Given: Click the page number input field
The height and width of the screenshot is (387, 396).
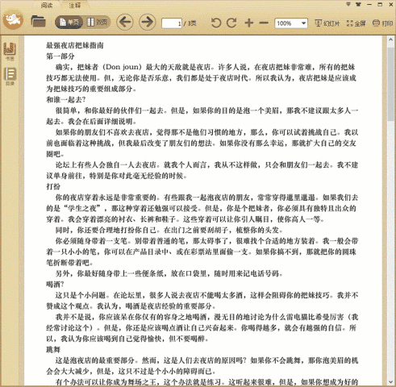Looking at the screenshot, I should [172, 23].
